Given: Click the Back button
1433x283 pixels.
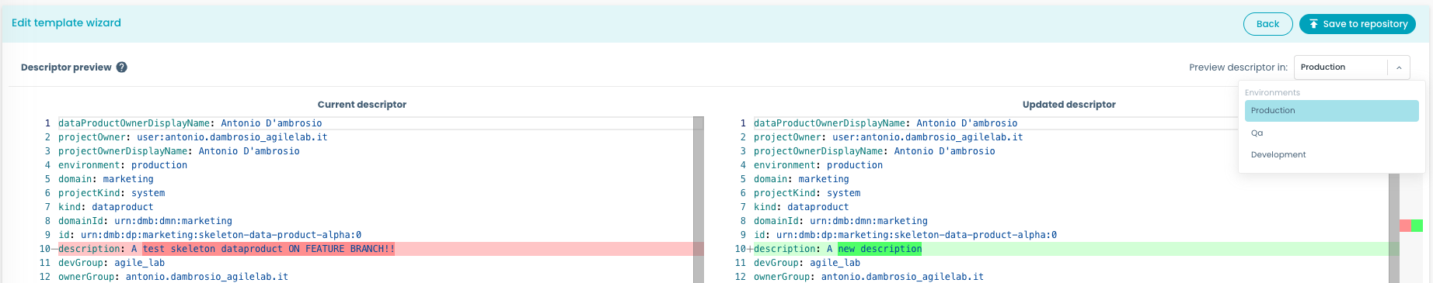Looking at the screenshot, I should [x=1267, y=24].
